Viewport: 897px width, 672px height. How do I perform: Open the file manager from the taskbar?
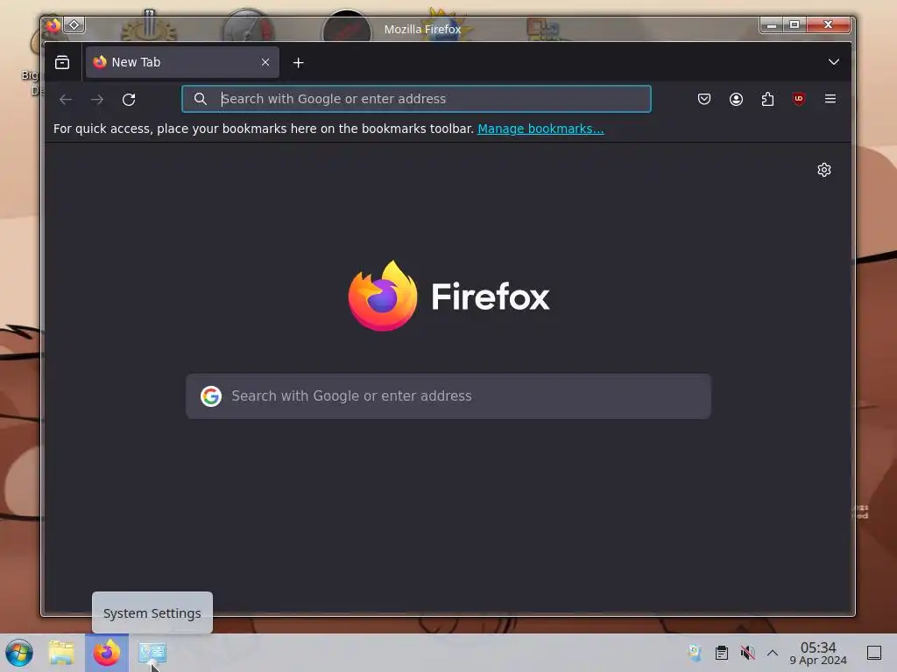pyautogui.click(x=62, y=653)
